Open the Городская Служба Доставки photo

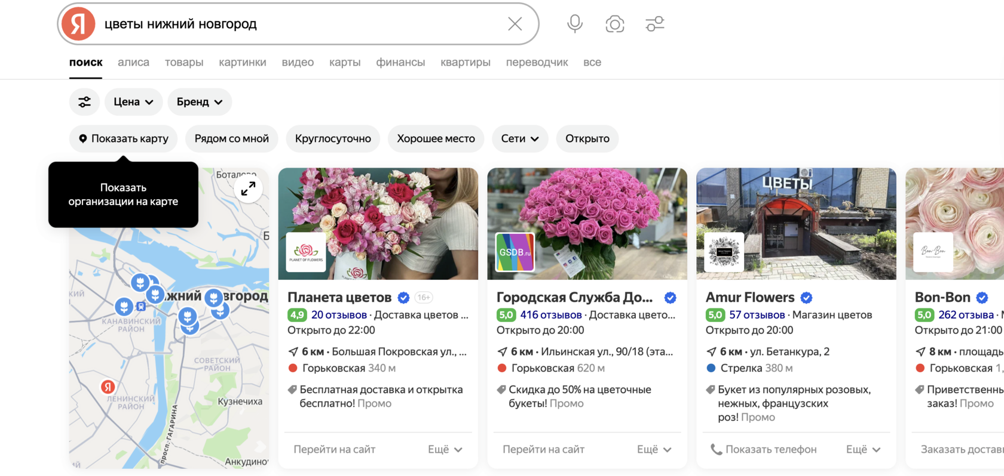coord(587,224)
